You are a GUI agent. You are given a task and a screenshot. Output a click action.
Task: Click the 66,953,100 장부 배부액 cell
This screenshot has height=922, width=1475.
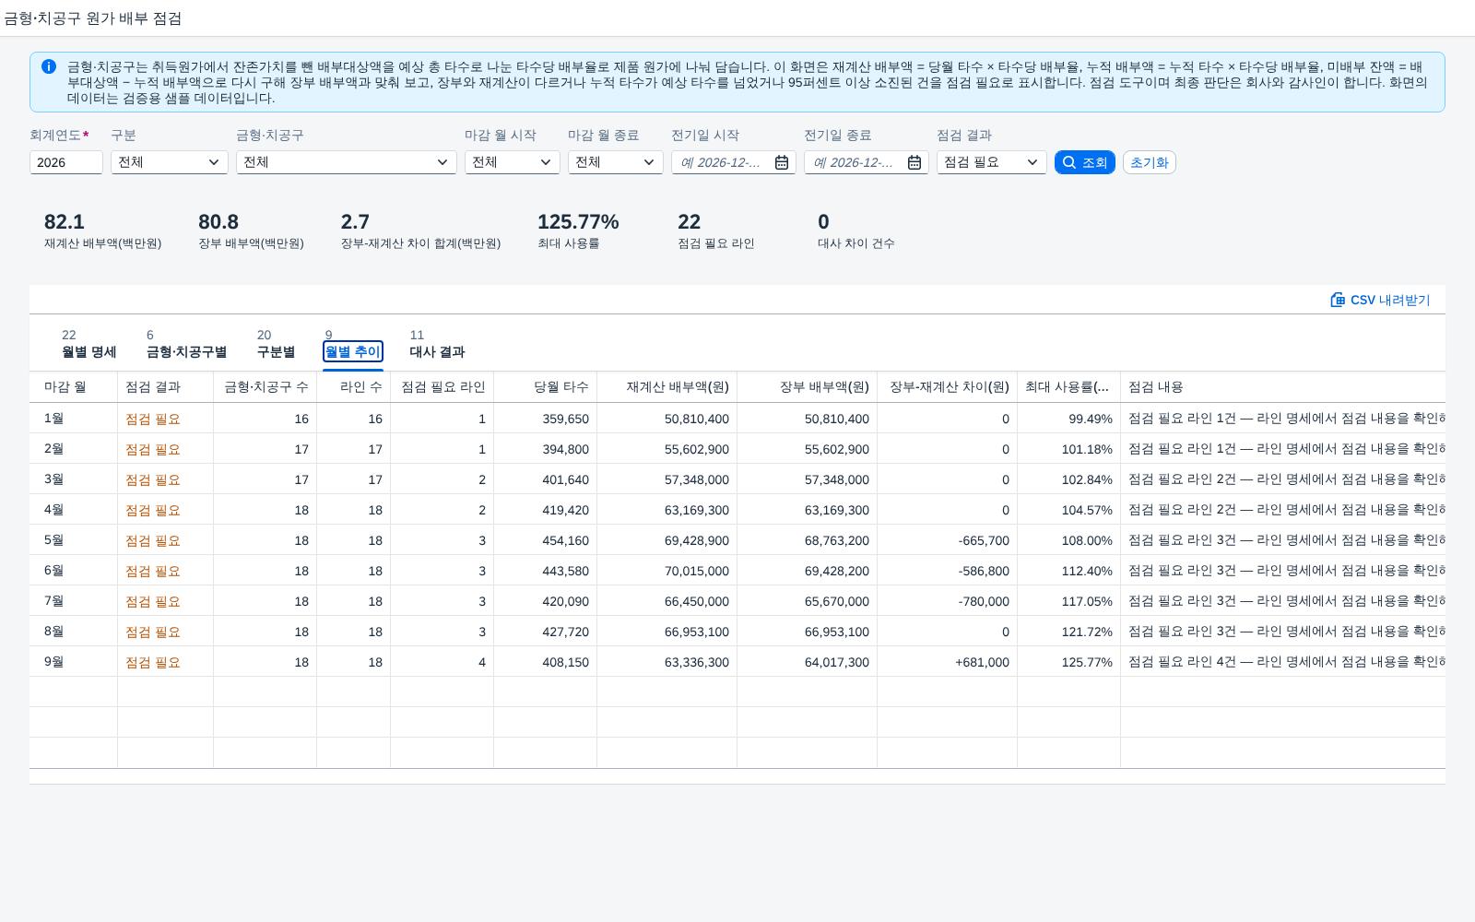[837, 632]
